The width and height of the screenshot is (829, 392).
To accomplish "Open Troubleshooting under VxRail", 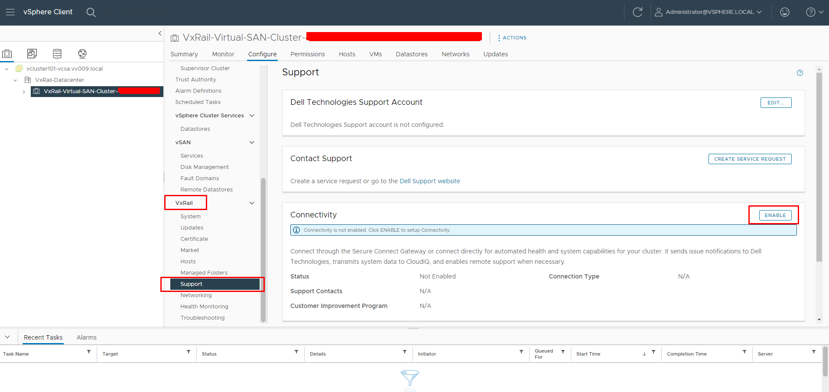I will point(202,318).
